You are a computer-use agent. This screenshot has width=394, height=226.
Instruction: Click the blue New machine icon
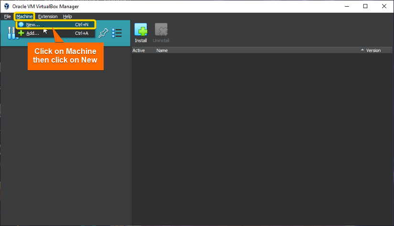tap(21, 25)
